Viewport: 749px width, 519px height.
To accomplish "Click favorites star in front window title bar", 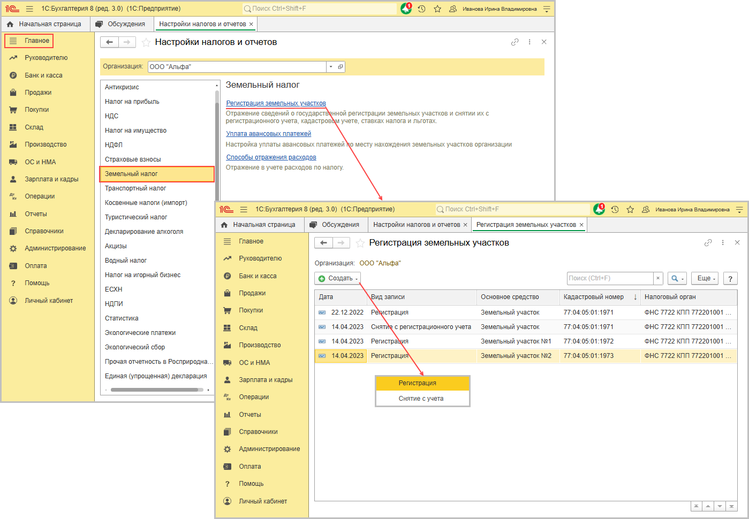I will click(630, 209).
